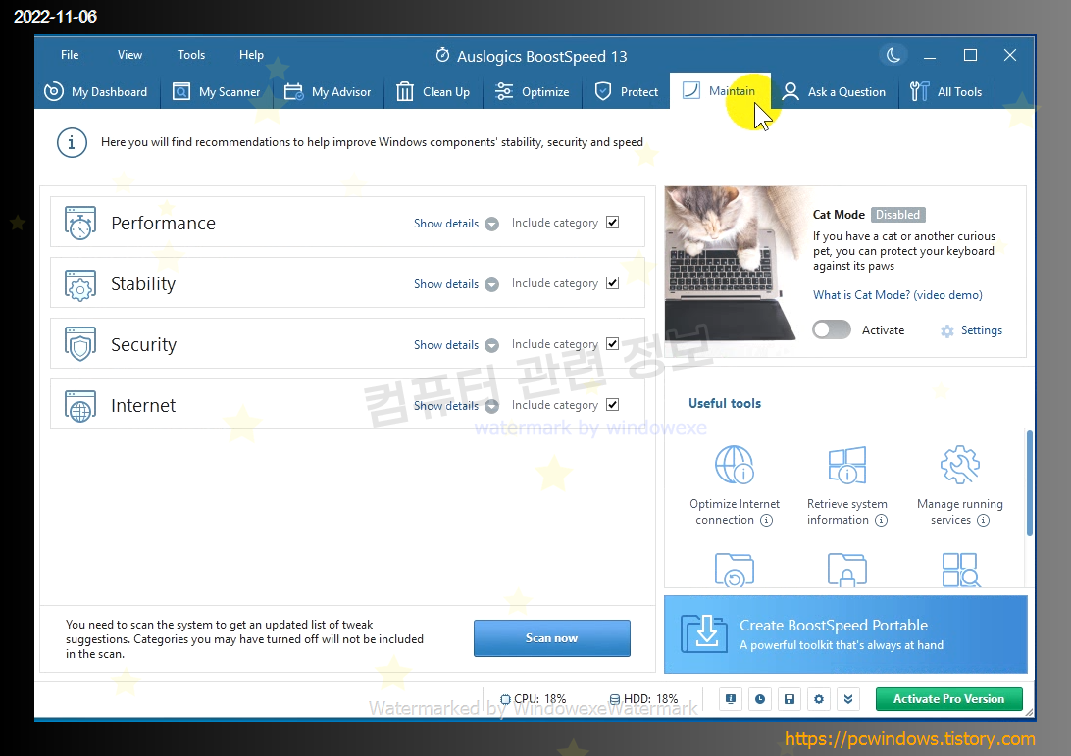
Task: Uncheck Include category for Stability
Action: (613, 282)
